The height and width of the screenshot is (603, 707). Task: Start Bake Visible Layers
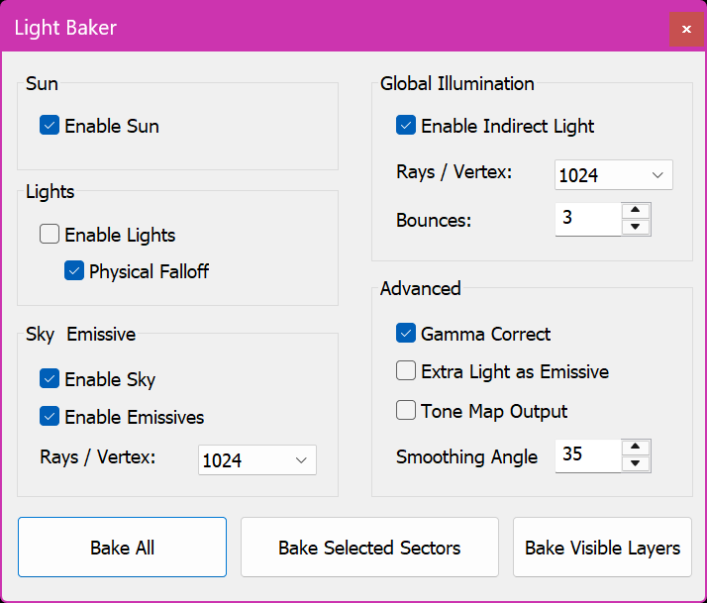click(x=602, y=548)
